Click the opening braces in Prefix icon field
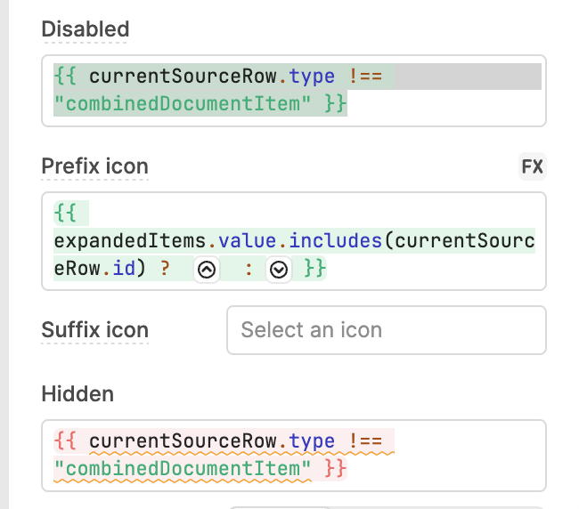The height and width of the screenshot is (509, 579). (x=65, y=214)
